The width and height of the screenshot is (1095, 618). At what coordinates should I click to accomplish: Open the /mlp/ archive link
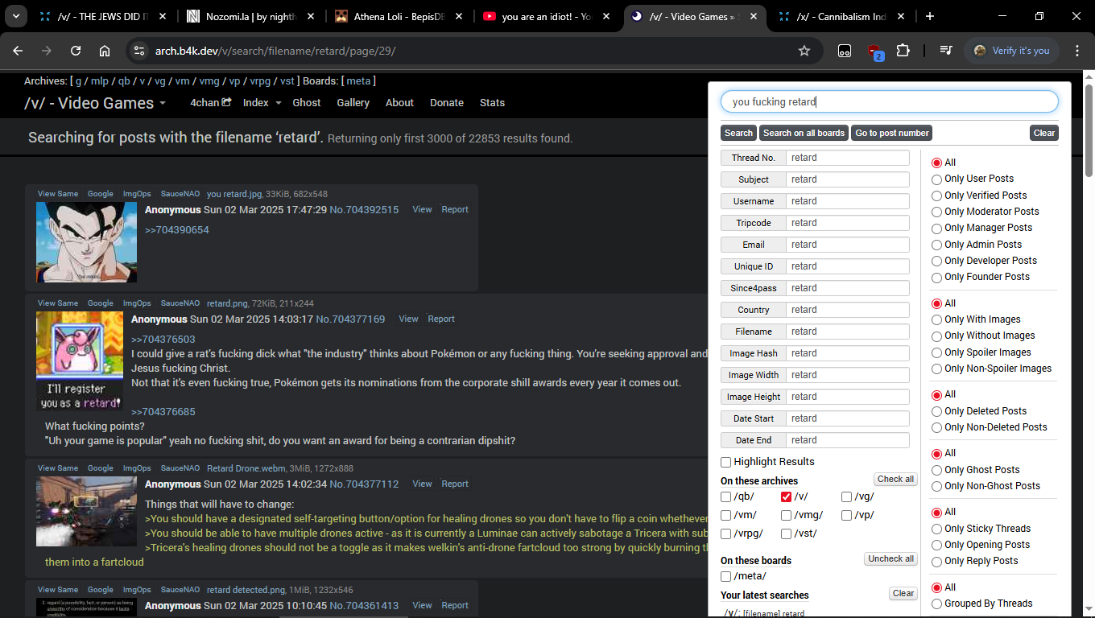click(x=100, y=81)
